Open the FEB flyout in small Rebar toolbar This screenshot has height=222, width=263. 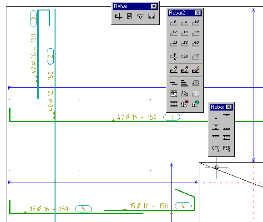click(x=227, y=148)
